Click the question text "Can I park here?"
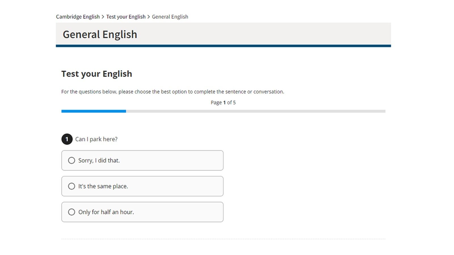 click(96, 139)
